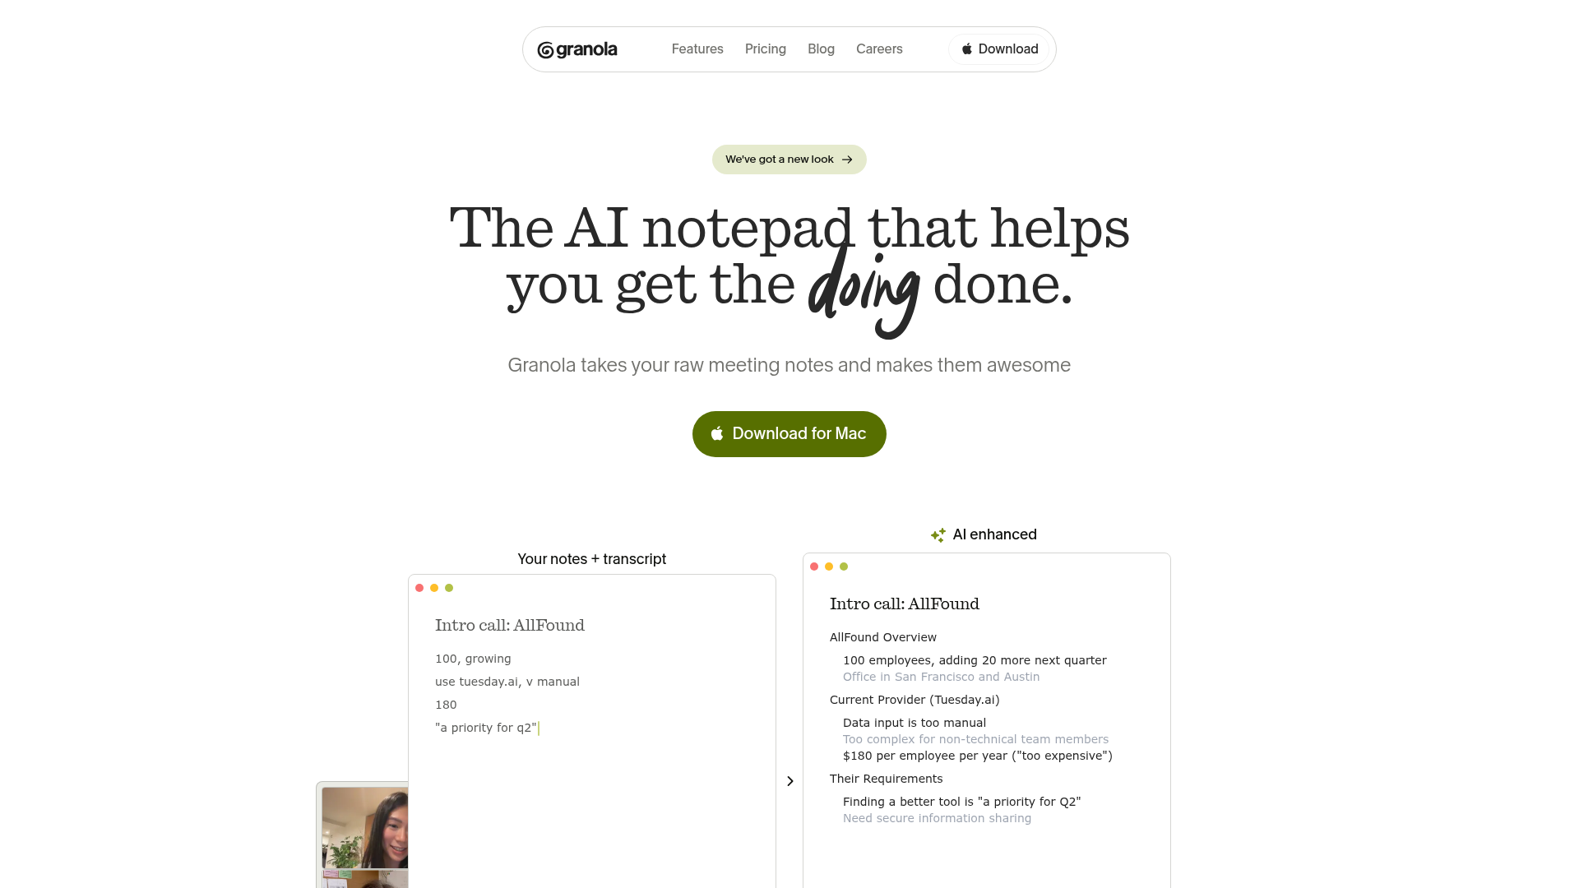The image size is (1579, 888).
Task: Click the chevron arrow between the two windows
Action: [790, 781]
